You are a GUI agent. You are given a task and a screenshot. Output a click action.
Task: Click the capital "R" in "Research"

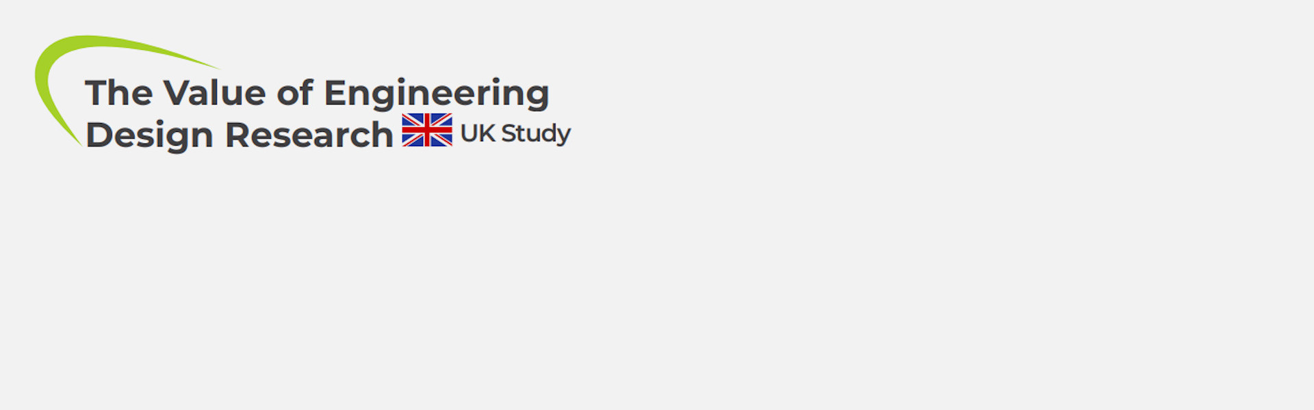click(x=237, y=135)
